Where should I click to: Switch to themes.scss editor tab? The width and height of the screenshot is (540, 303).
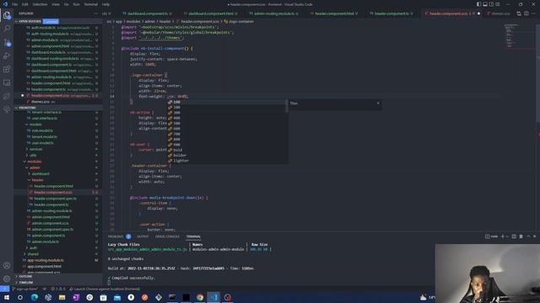[500, 13]
